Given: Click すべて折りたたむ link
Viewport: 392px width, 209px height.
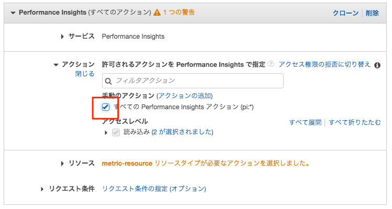Looking at the screenshot, I should pos(355,122).
